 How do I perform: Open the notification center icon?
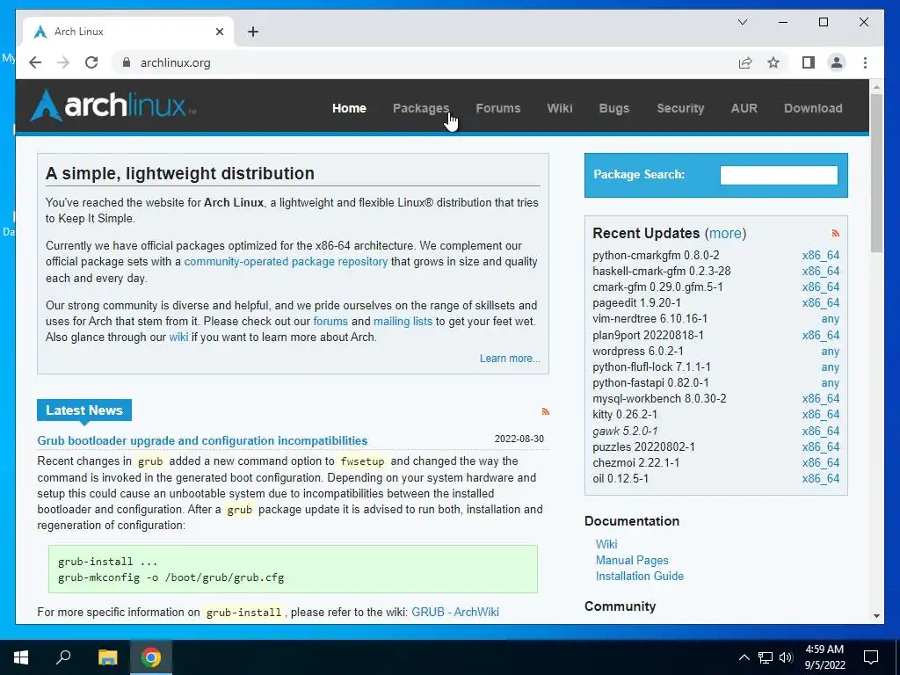871,657
